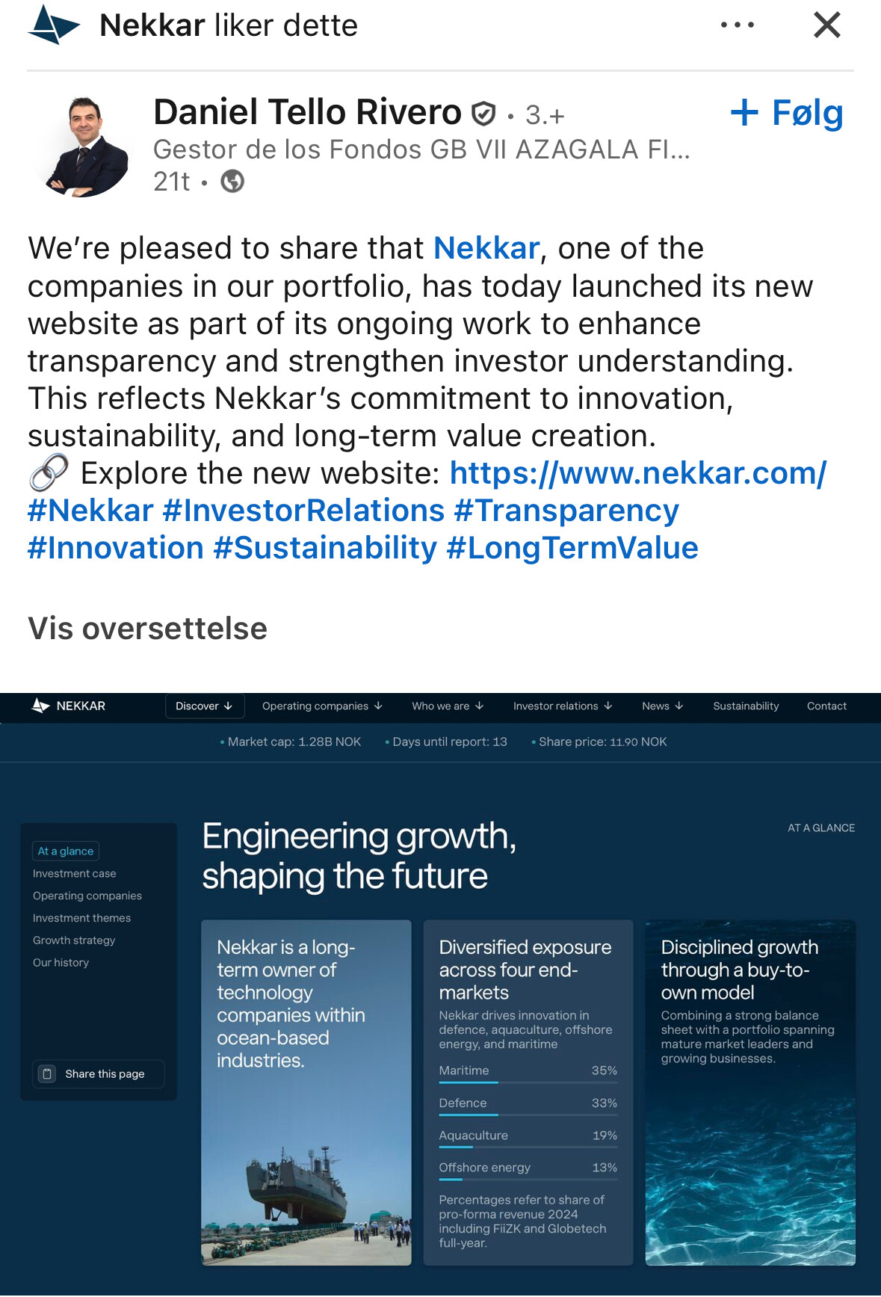Open the blue Nekkar company mention
The height and width of the screenshot is (1297, 881).
(486, 248)
